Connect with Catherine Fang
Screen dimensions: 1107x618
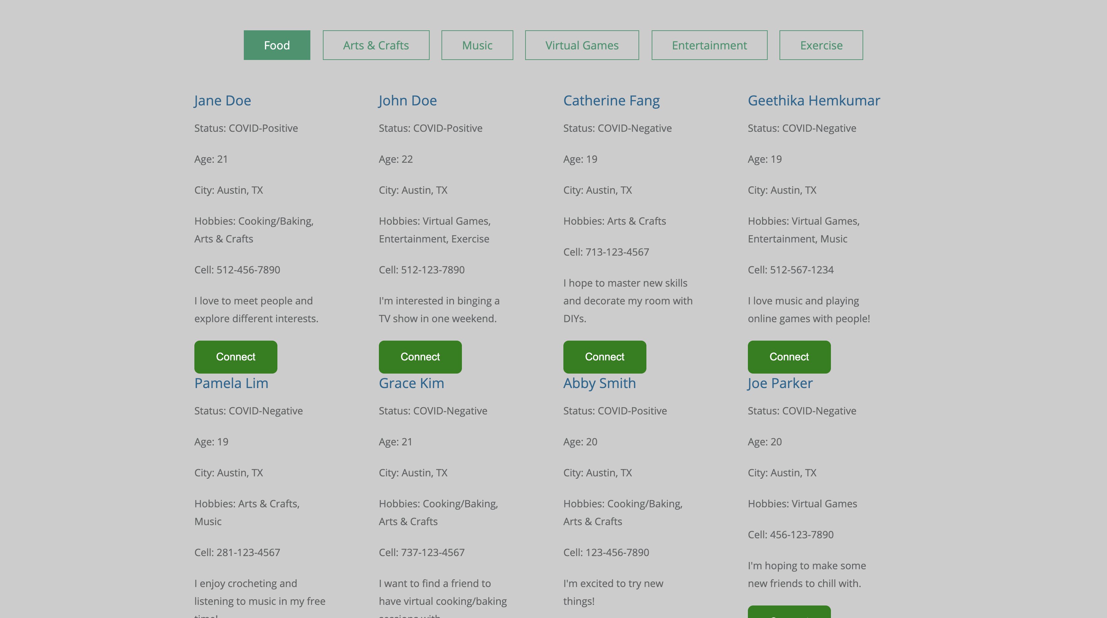coord(604,357)
